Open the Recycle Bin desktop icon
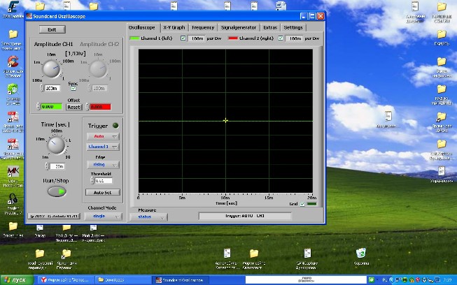 (361, 254)
